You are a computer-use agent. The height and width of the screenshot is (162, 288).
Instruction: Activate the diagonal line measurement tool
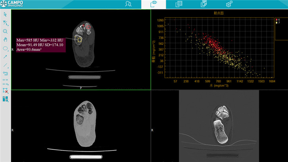pos(5,65)
